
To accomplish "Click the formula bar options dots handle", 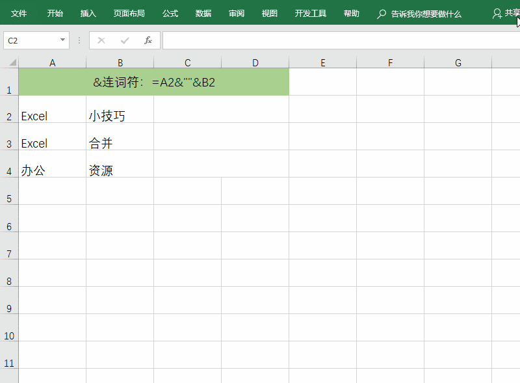I will pyautogui.click(x=79, y=40).
